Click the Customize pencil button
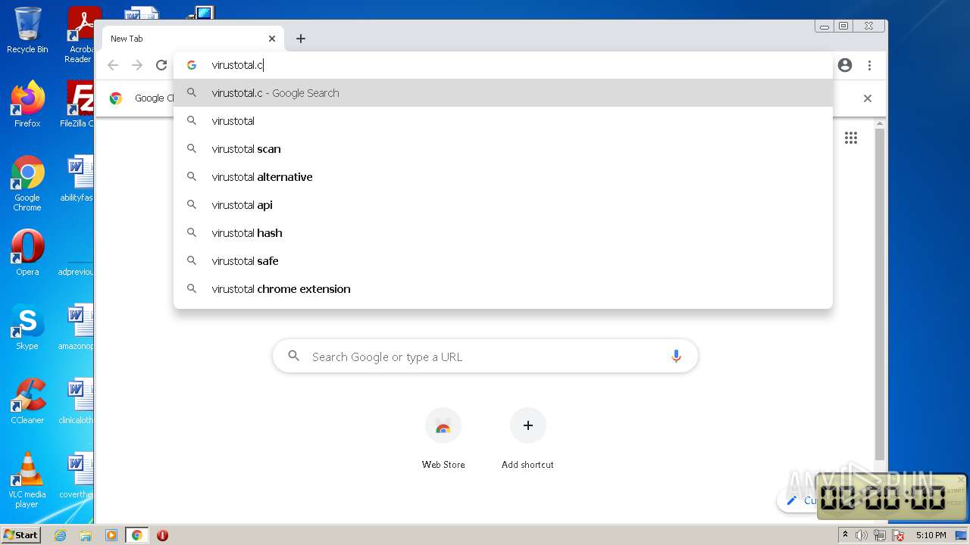Screen dimensions: 970x545 797,500
